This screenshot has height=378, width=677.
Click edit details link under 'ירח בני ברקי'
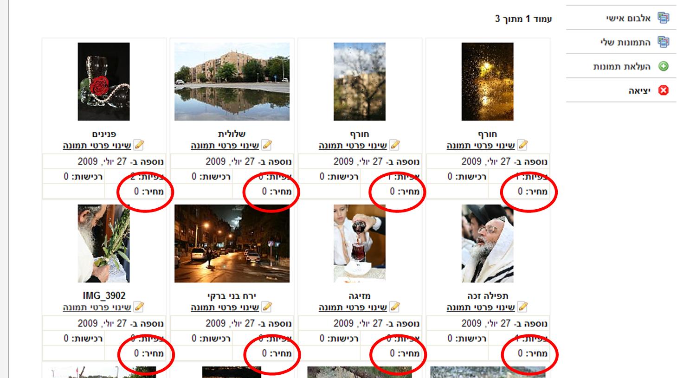[225, 308]
